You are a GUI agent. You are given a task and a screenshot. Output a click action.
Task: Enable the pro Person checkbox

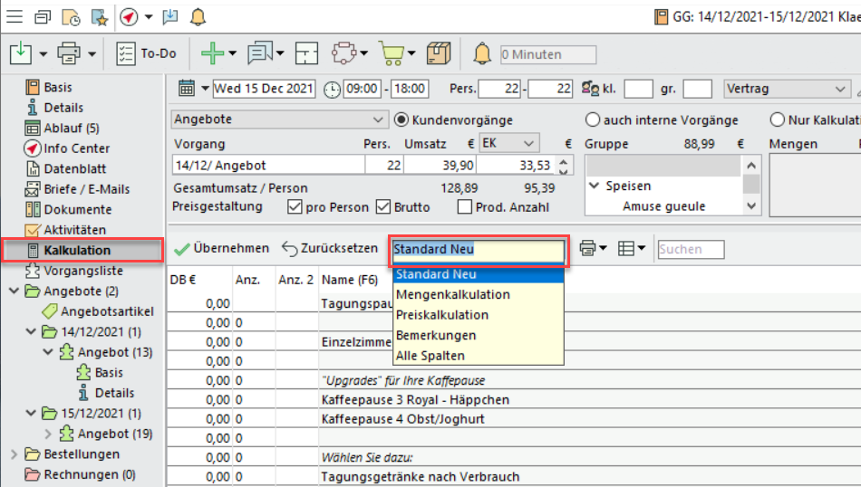pyautogui.click(x=295, y=206)
